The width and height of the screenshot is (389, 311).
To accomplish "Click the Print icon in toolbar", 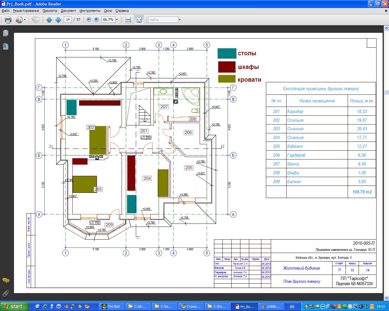I will click(8, 20).
